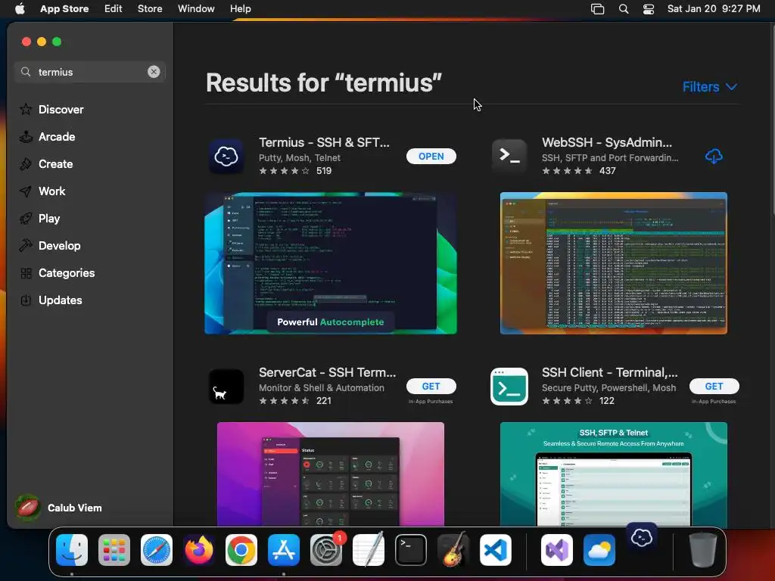Open the Weather app from the Dock
Image resolution: width=775 pixels, height=581 pixels.
coord(599,550)
